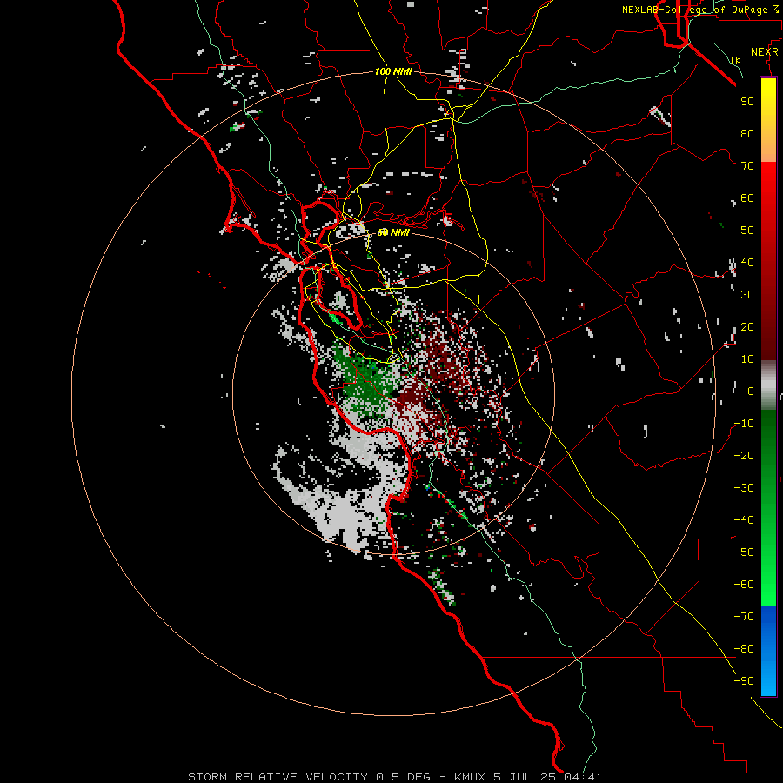783x783 pixels.
Task: Pick the yellow top segment of color bar
Action: click(768, 120)
